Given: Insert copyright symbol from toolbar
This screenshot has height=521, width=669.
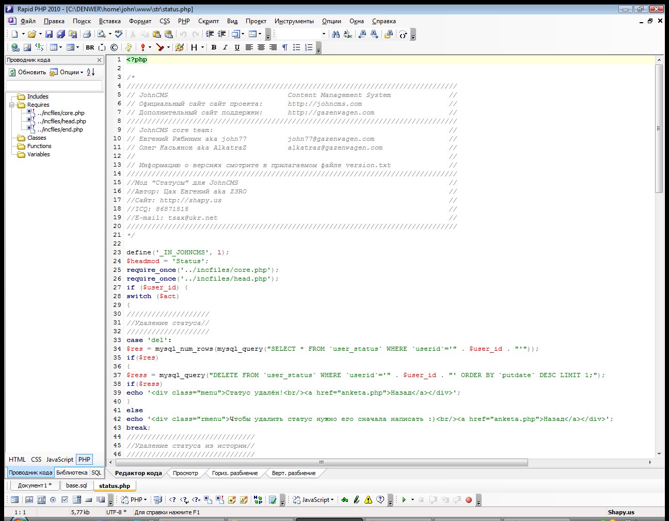Looking at the screenshot, I should [x=114, y=47].
